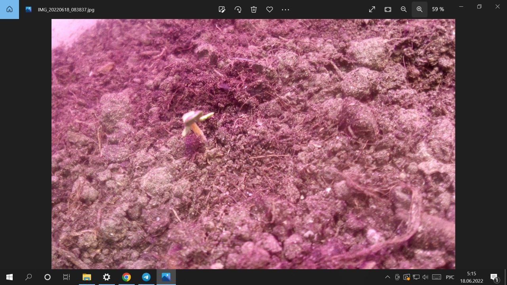Click the IMG_20220618_083837.jpg file name

66,9
